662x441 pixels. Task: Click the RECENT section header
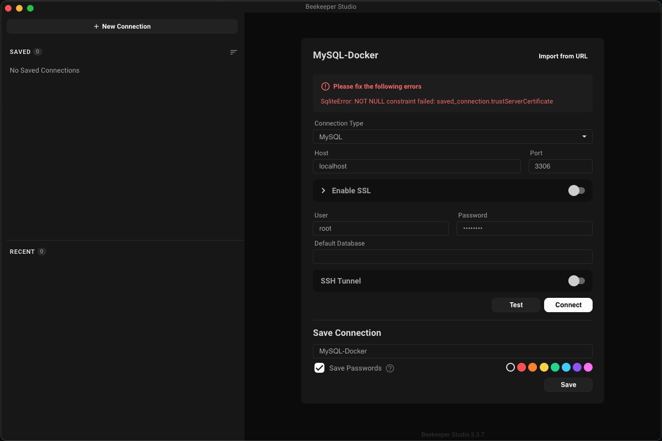coord(22,252)
